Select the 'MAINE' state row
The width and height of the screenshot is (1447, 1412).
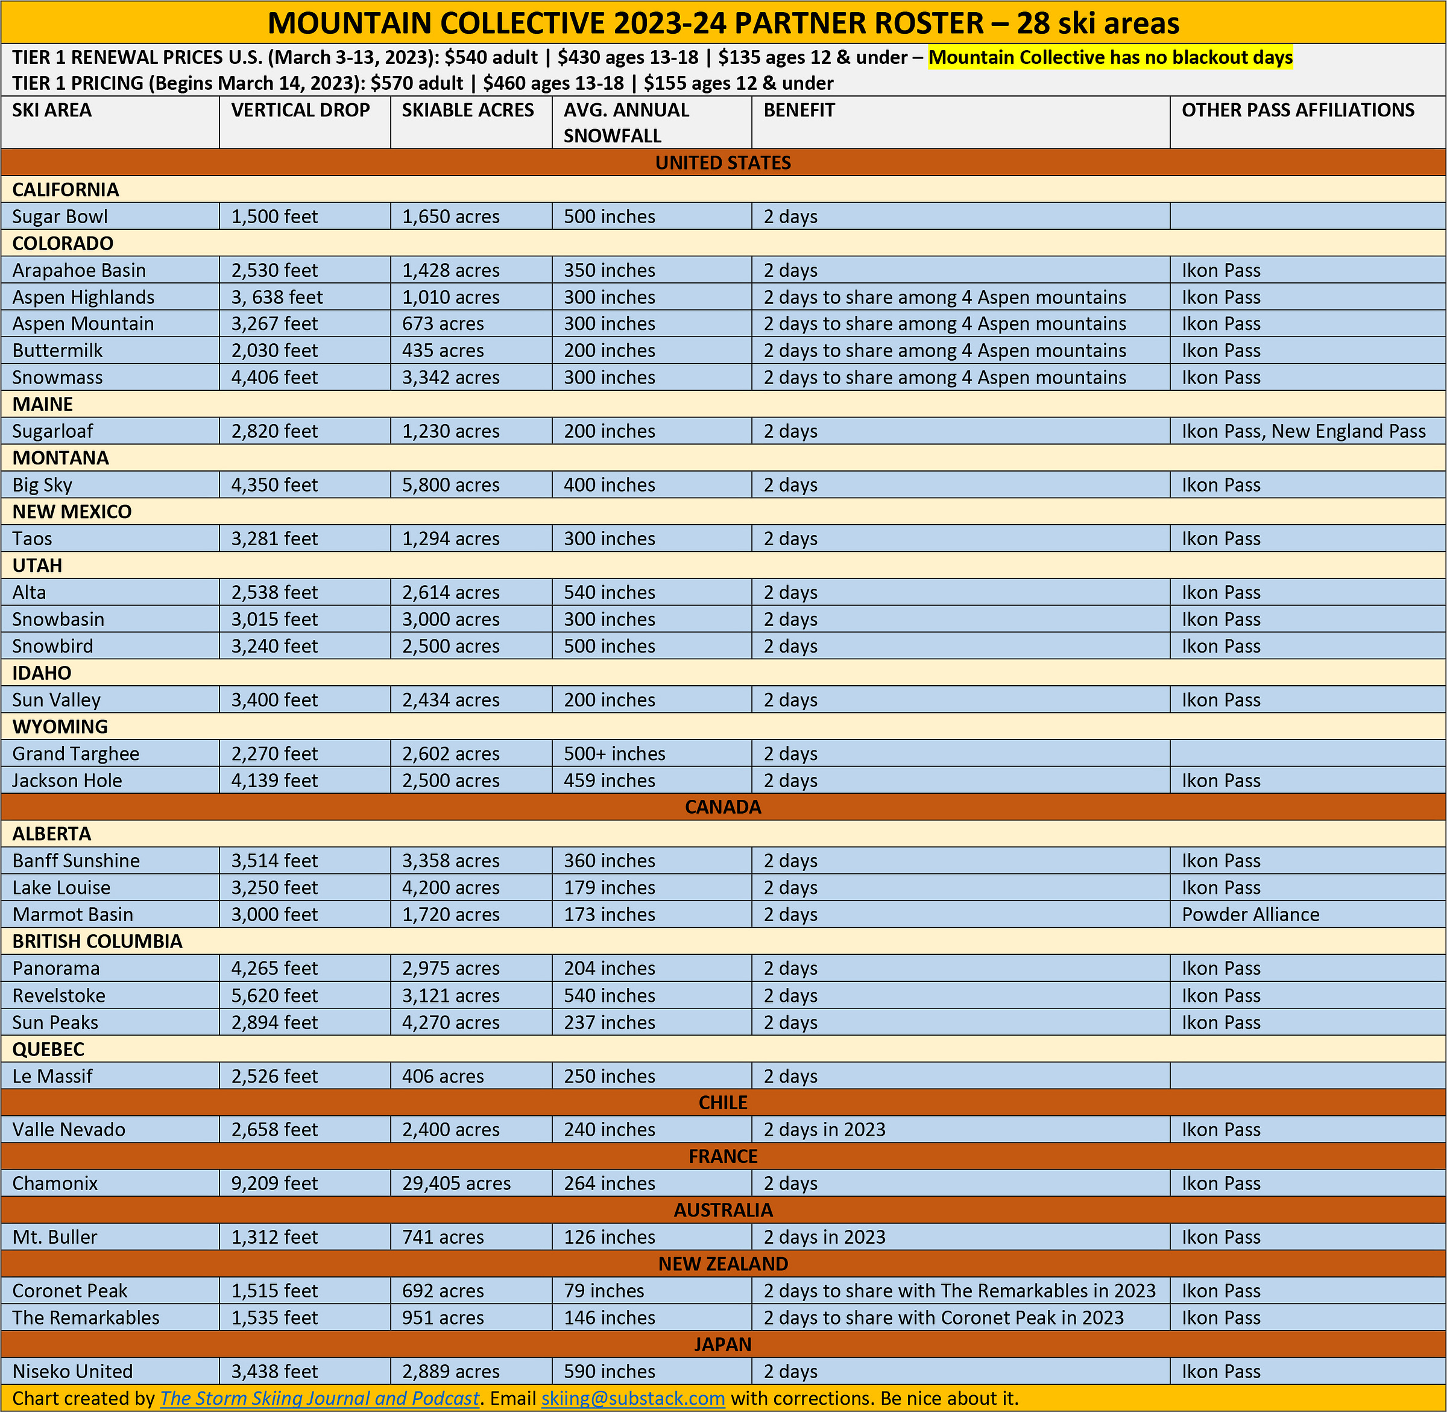click(723, 404)
